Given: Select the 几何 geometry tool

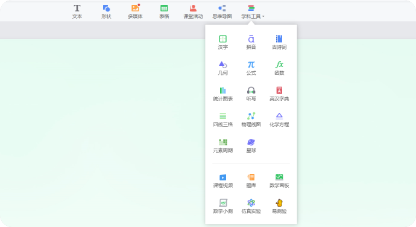Looking at the screenshot, I should click(223, 68).
